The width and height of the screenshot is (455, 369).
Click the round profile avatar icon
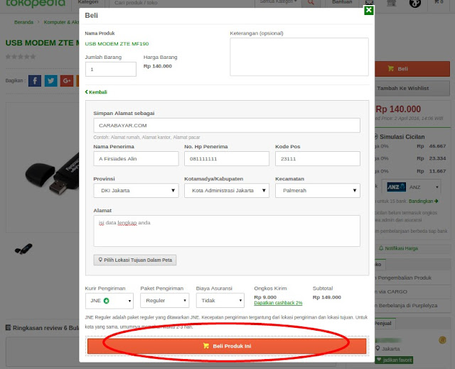click(x=415, y=3)
